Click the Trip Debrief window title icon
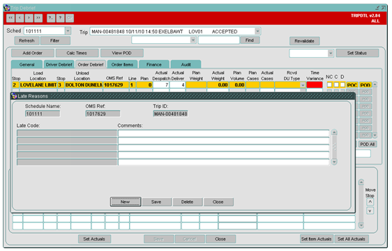Image resolution: width=392 pixels, height=251 pixels. (x=7, y=8)
